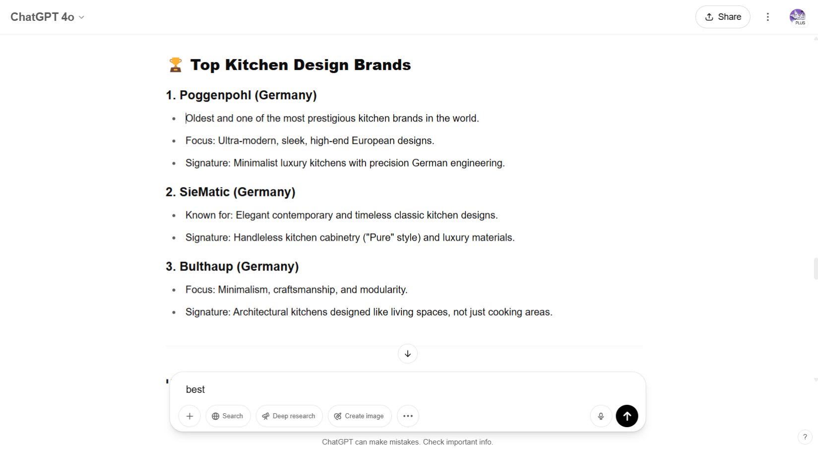This screenshot has width=818, height=450.
Task: Toggle the Deep research mode
Action: [x=289, y=416]
